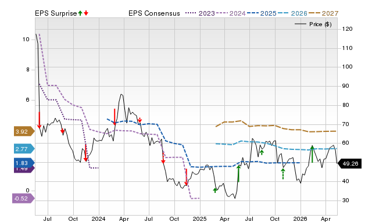Click the 6 value on the EPS axis
The width and height of the screenshot is (372, 222).
pos(28,100)
